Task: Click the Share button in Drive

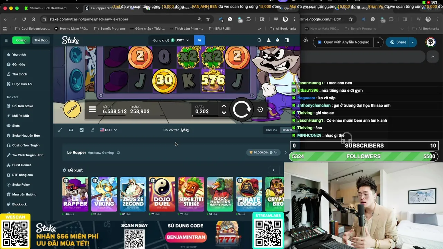Action: click(398, 42)
